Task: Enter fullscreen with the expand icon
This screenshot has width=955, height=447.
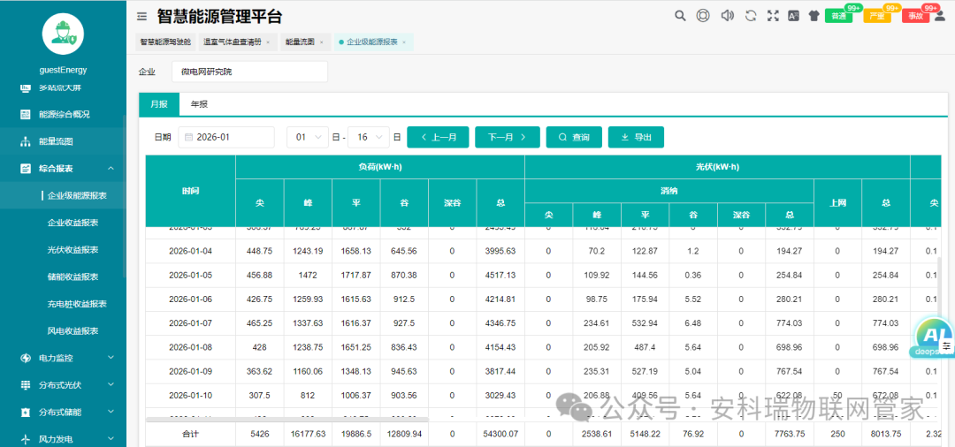Action: [773, 16]
